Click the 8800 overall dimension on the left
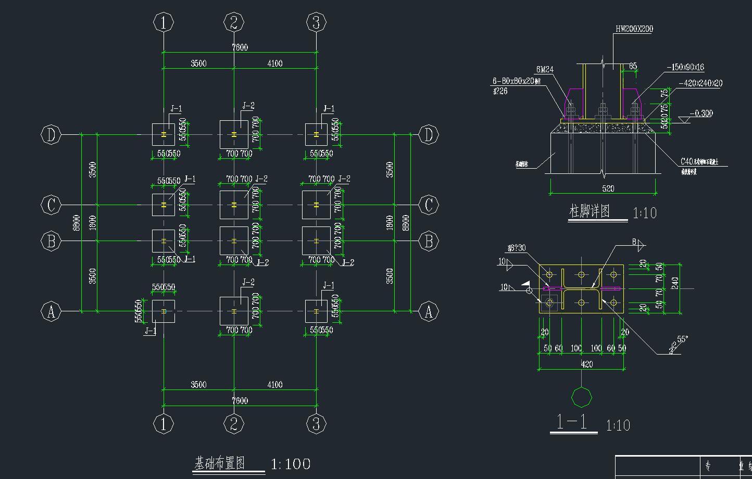 tap(77, 223)
